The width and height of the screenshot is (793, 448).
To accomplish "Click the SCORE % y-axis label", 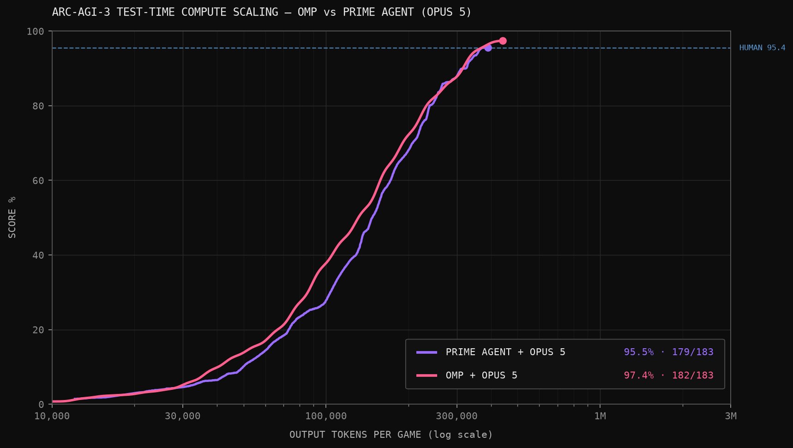I will [12, 217].
